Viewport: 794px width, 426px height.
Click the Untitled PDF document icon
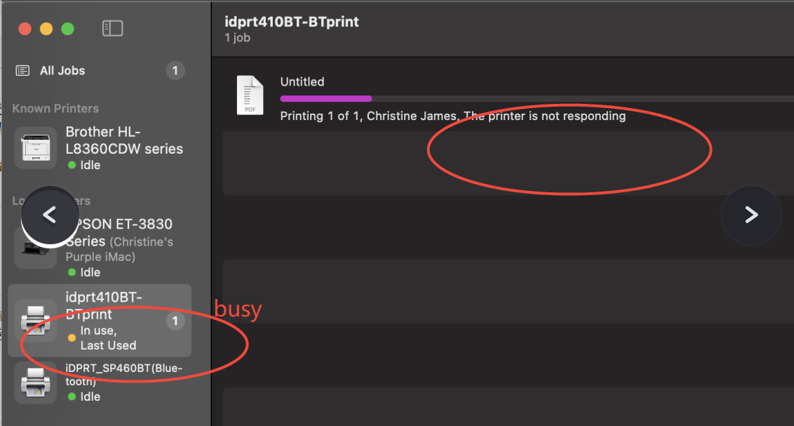click(x=250, y=95)
